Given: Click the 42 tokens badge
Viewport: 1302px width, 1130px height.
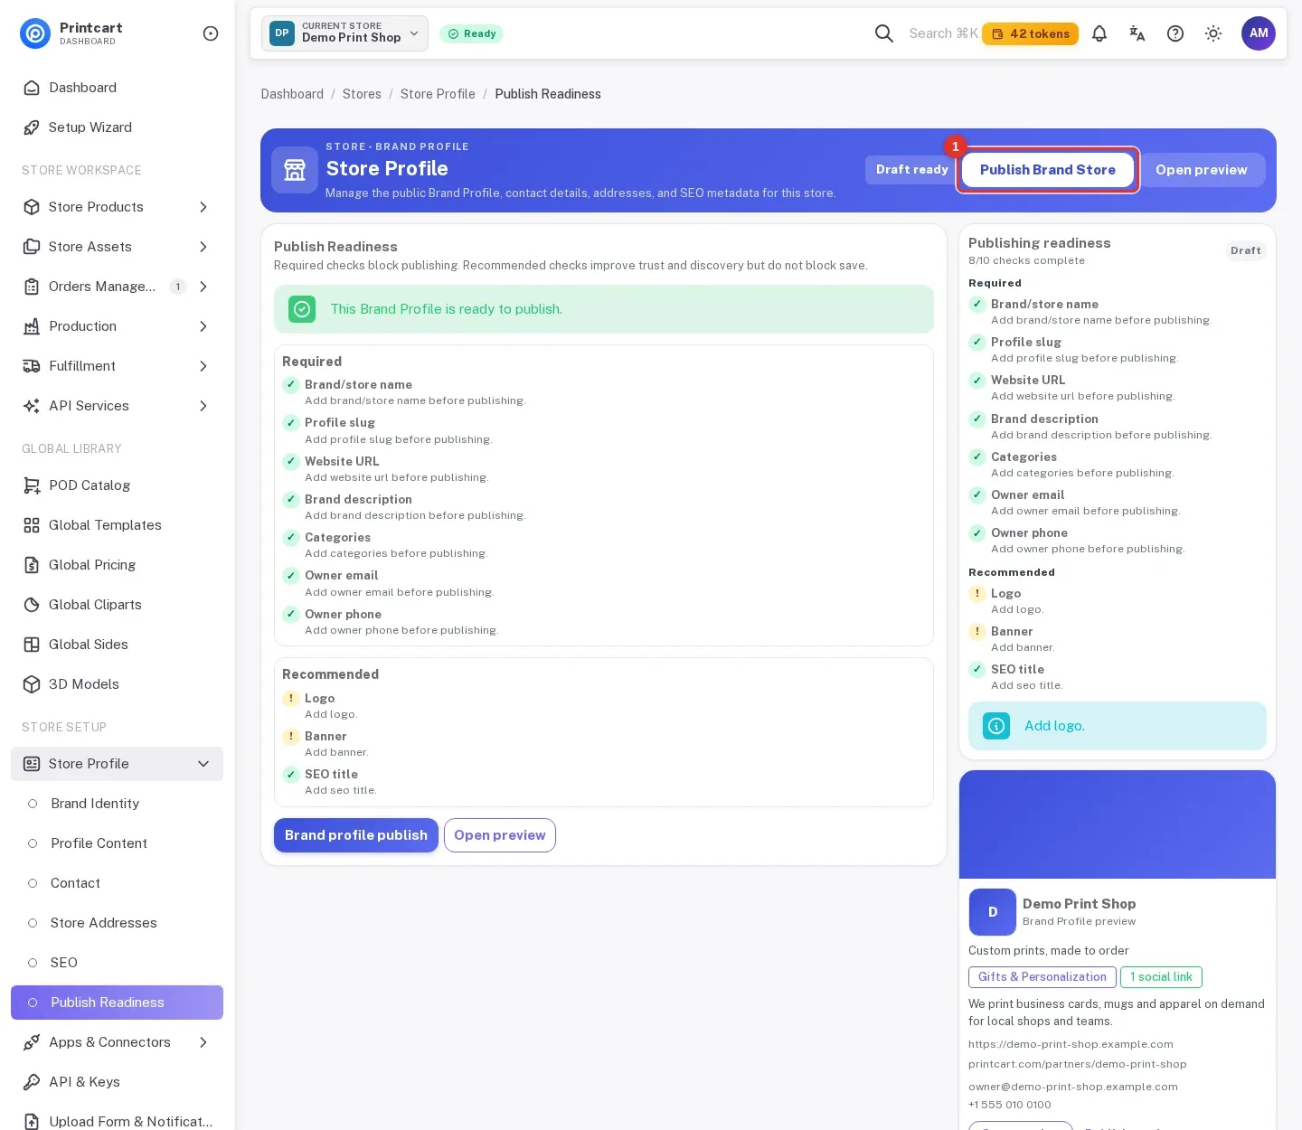Looking at the screenshot, I should point(1030,33).
